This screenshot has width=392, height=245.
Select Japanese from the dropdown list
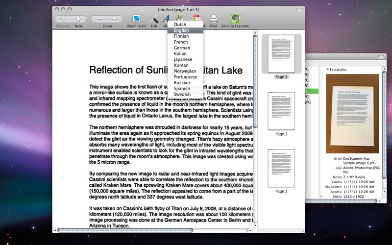(183, 59)
